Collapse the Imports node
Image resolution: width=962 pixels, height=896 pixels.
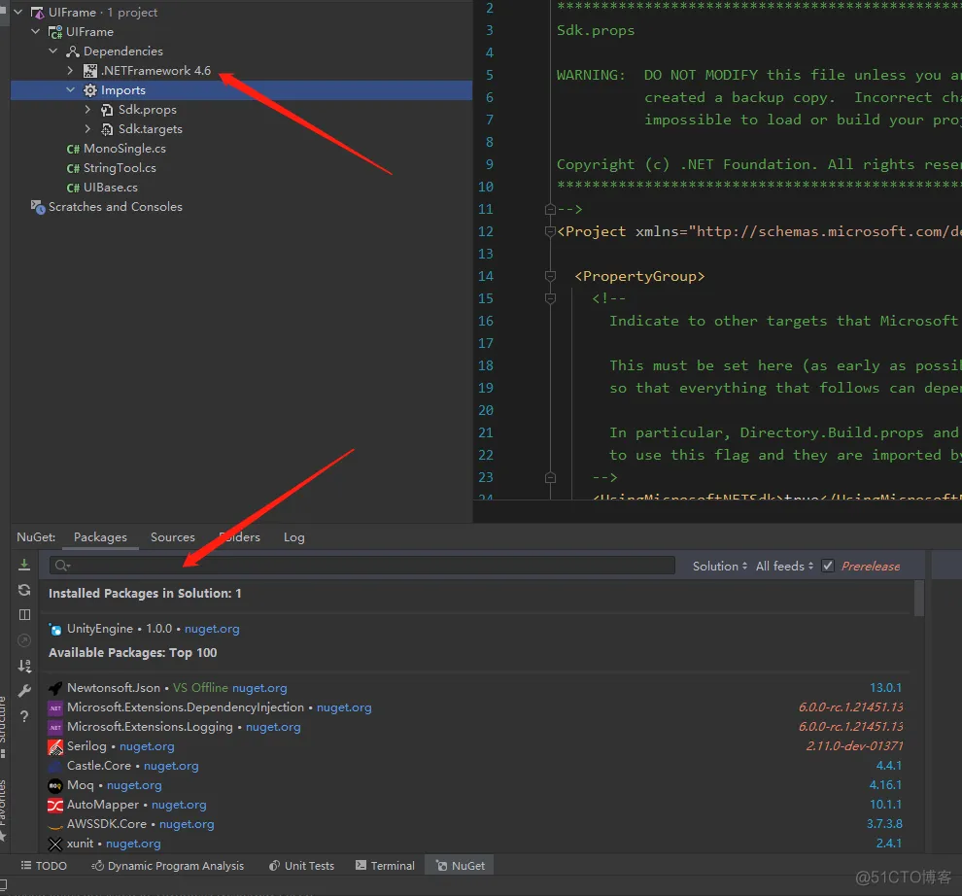click(x=71, y=89)
